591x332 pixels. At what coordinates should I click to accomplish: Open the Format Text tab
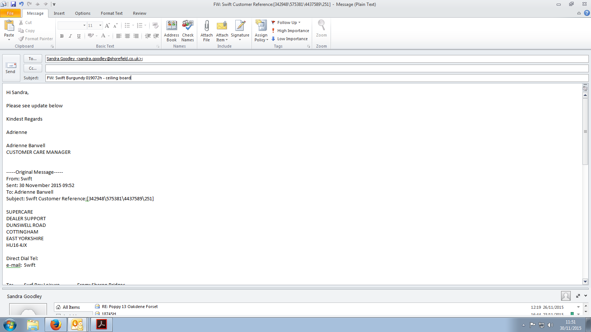point(112,13)
